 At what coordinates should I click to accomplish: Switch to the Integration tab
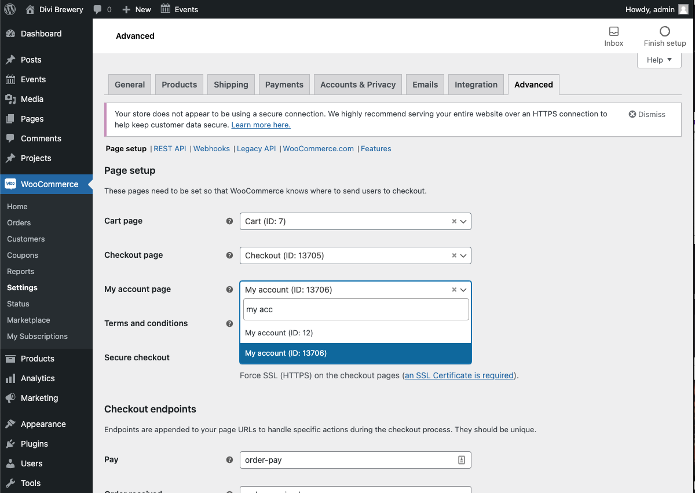476,85
